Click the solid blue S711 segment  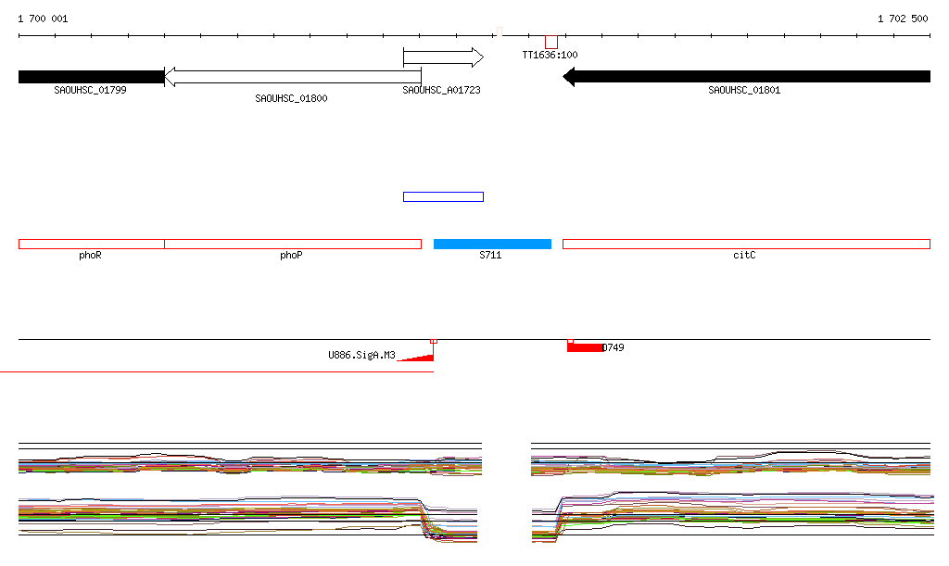point(493,244)
